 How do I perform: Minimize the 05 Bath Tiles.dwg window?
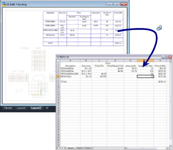pyautogui.click(x=109, y=4)
